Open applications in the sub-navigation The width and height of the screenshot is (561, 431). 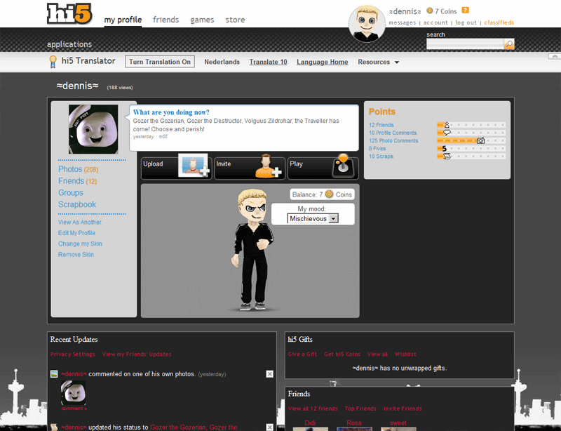pos(69,44)
